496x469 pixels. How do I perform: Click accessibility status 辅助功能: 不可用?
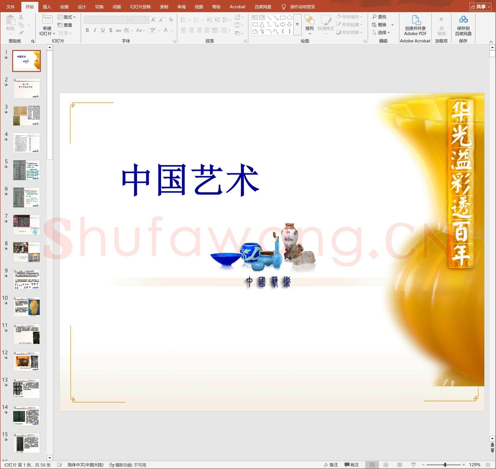(x=128, y=465)
